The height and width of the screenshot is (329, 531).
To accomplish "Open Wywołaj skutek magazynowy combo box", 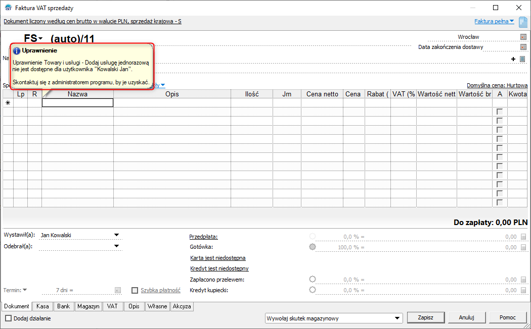I will (334, 318).
